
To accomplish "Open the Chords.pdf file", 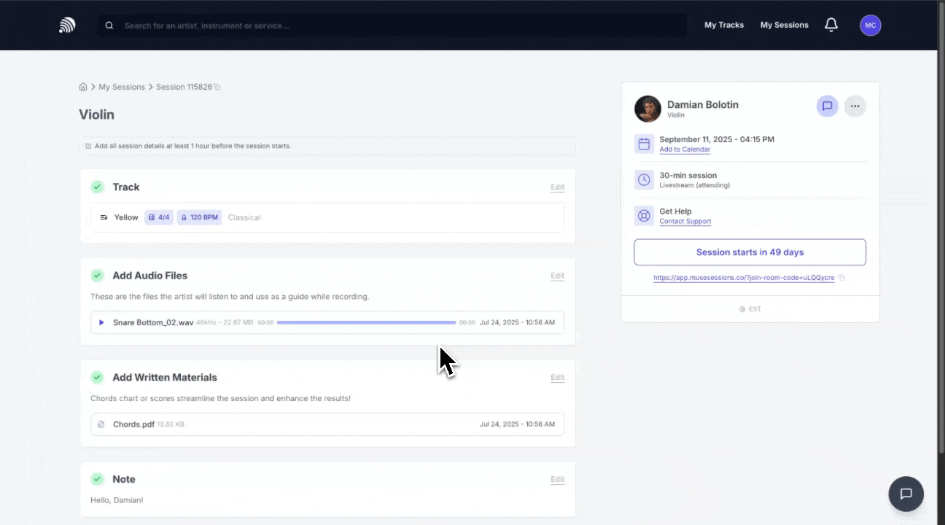I will pos(133,424).
